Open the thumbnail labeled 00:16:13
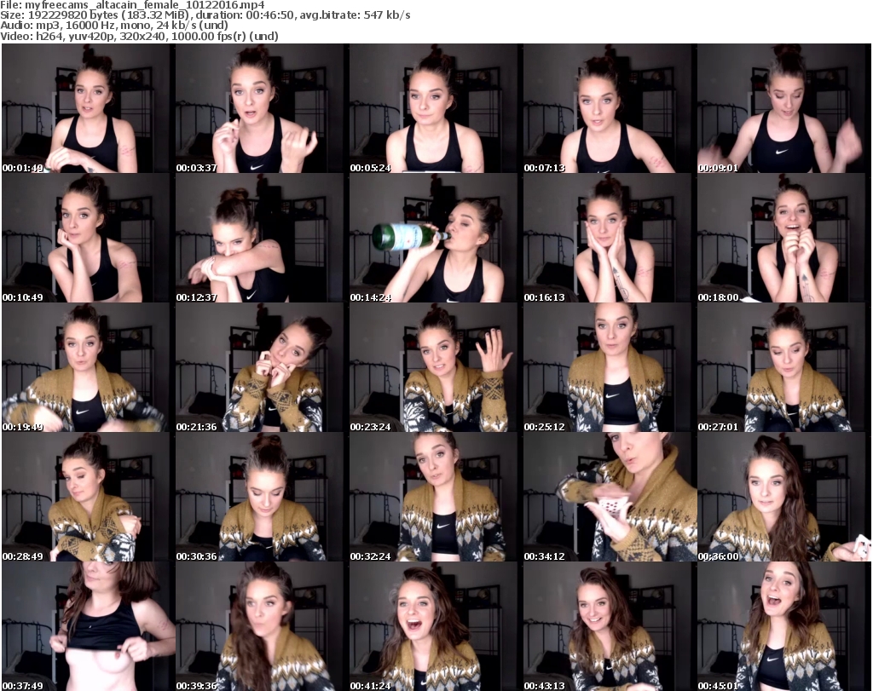This screenshot has width=873, height=691. pos(609,239)
